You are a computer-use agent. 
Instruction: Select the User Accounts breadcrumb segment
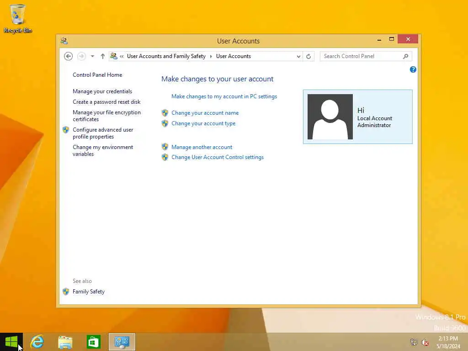click(x=234, y=56)
